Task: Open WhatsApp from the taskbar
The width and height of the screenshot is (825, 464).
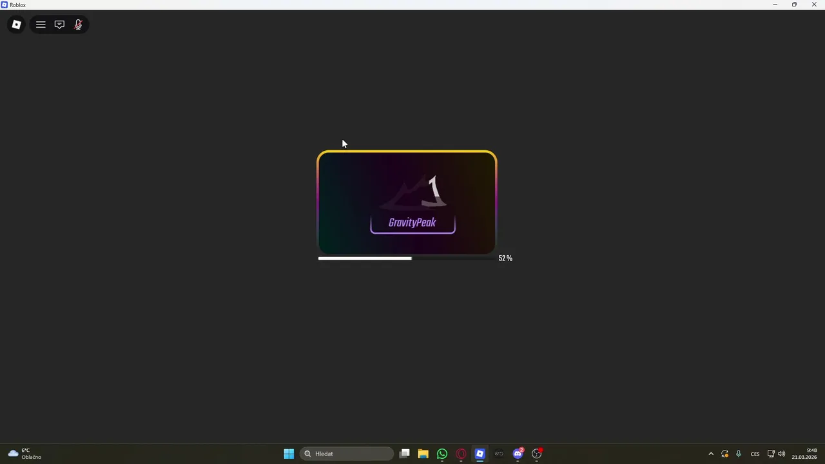Action: click(442, 454)
